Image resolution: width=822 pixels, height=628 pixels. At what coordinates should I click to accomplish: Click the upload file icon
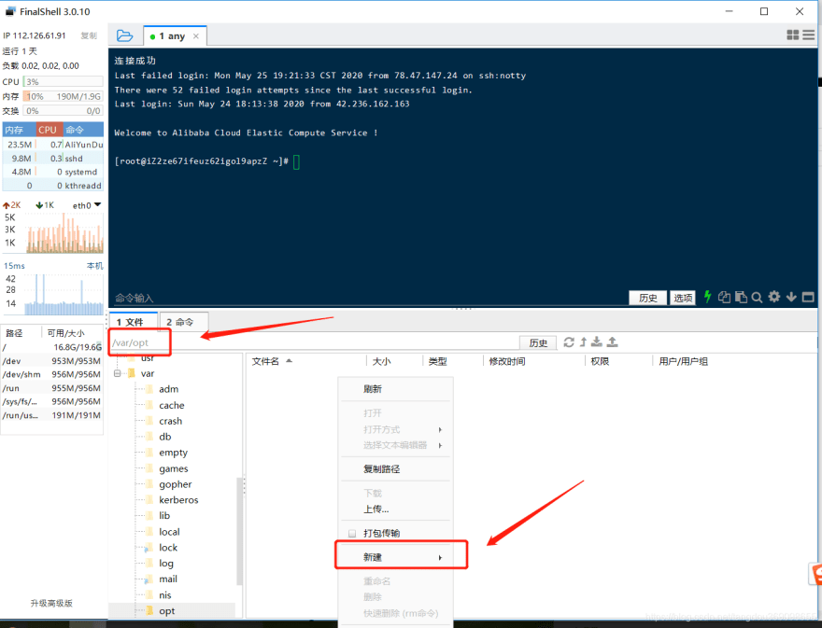click(x=613, y=342)
